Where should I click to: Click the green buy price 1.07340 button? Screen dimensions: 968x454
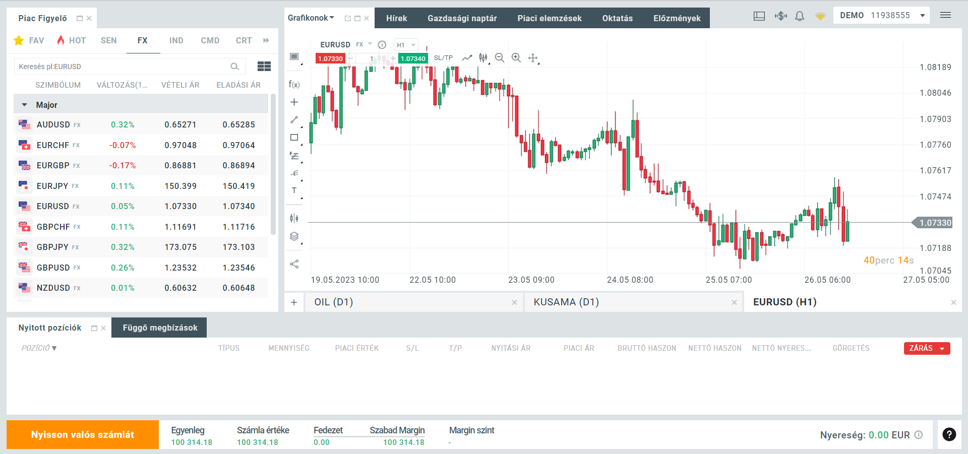[413, 58]
